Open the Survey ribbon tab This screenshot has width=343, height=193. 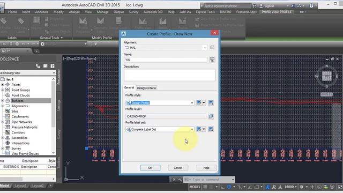tap(133, 12)
